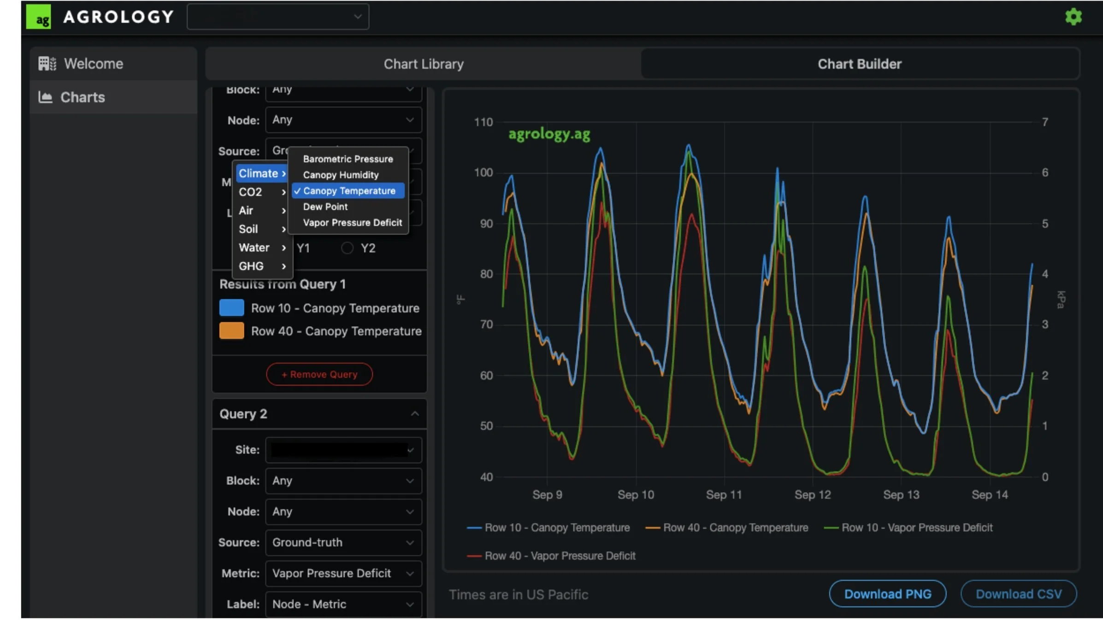Viewport: 1103px width, 620px height.
Task: Click the Download PNG button
Action: 887,594
